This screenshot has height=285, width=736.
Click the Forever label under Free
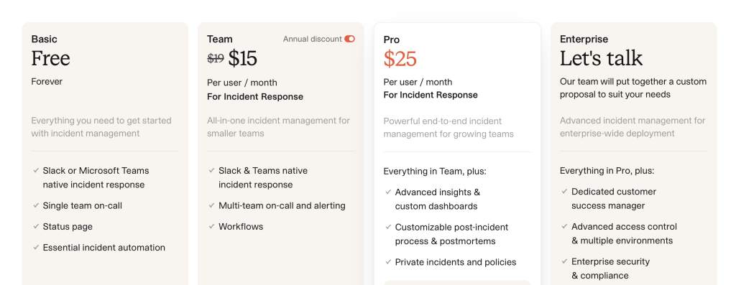(47, 82)
